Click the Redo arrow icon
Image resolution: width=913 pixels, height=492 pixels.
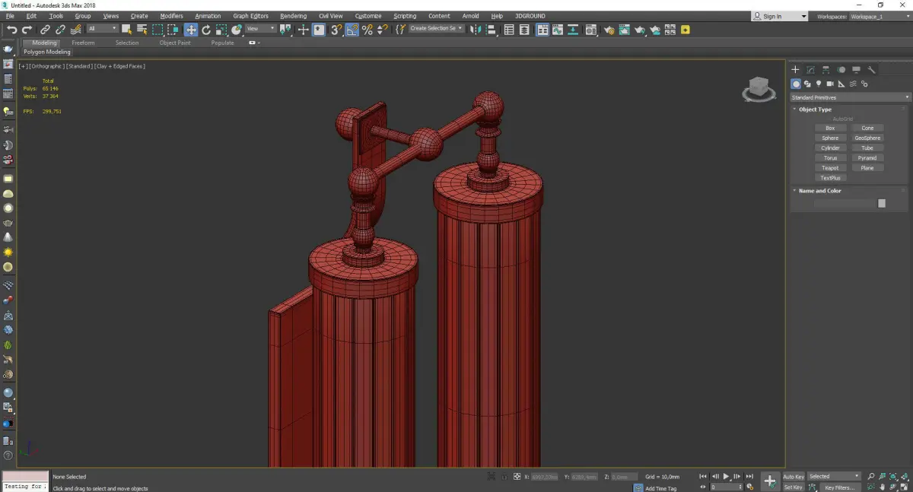coord(27,30)
